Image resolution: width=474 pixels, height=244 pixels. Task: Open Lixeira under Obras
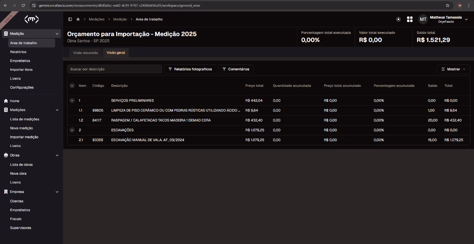(15, 182)
